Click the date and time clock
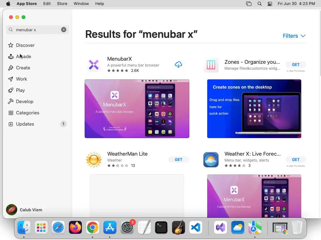The width and height of the screenshot is (321, 240). coord(296,4)
